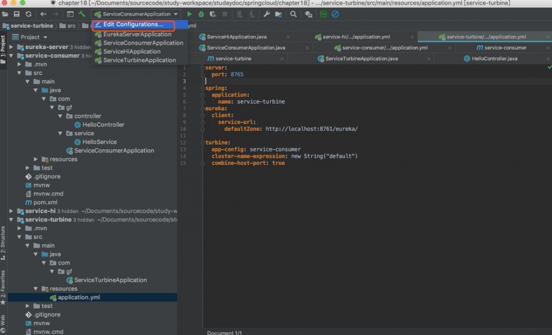Open the Project view selector dropdown
The width and height of the screenshot is (552, 335).
click(30, 37)
